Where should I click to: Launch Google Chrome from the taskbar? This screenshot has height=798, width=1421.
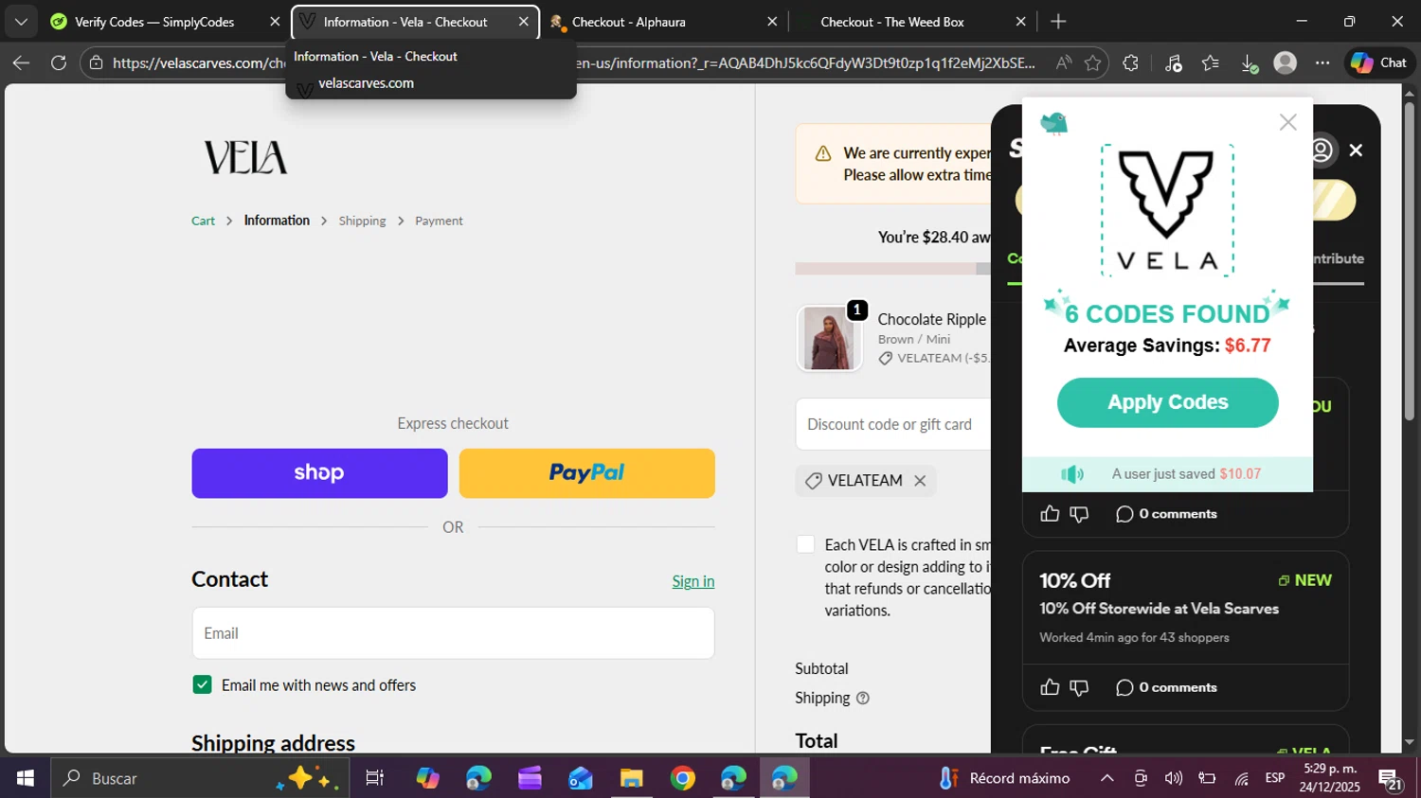point(683,778)
